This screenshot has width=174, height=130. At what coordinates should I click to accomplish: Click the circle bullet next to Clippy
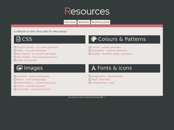pos(15,50)
